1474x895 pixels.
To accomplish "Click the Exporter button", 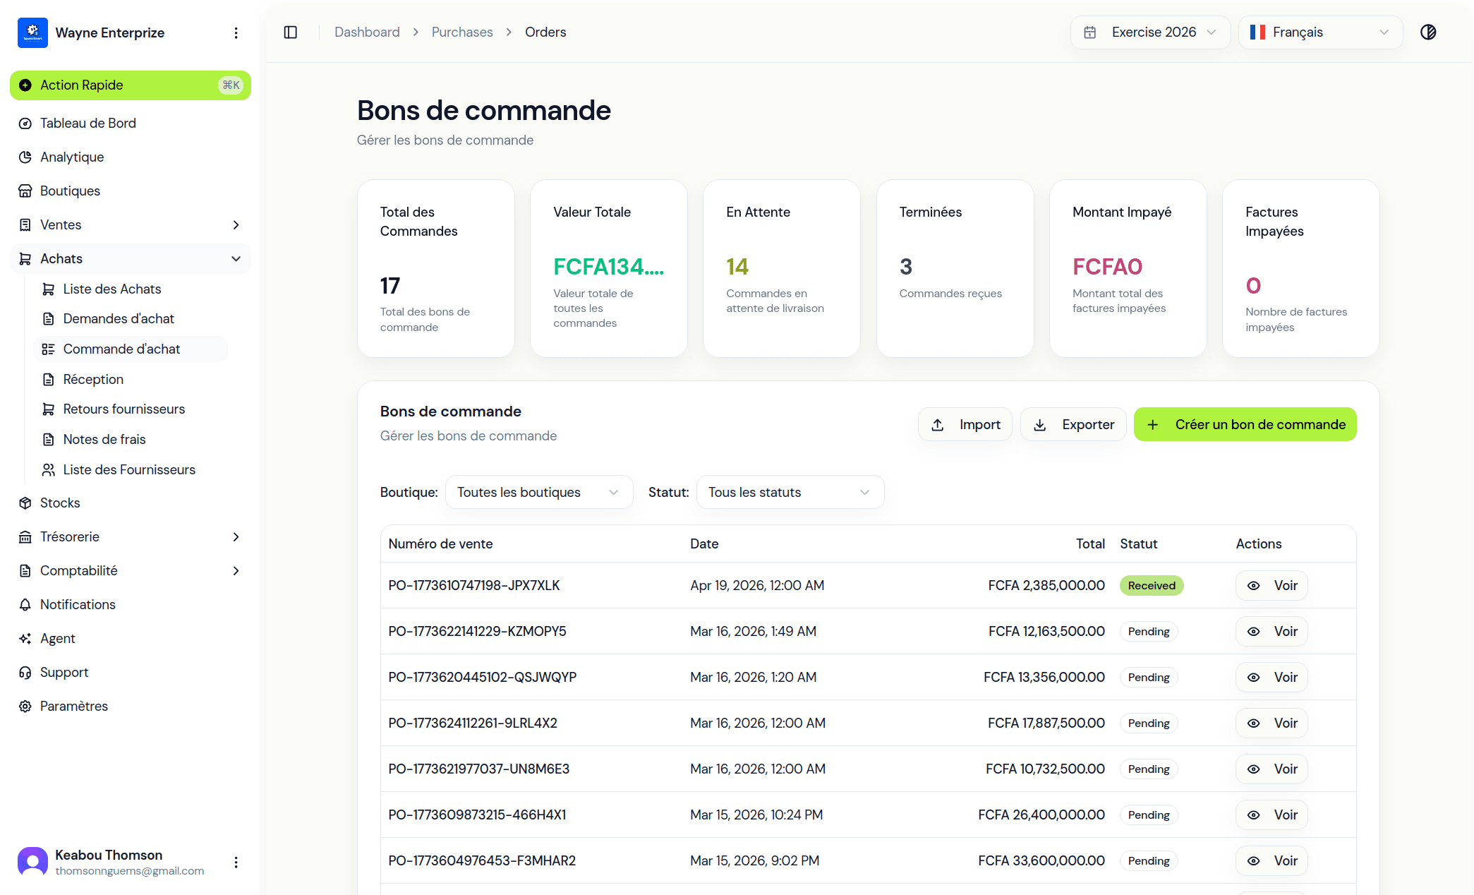I will point(1073,425).
